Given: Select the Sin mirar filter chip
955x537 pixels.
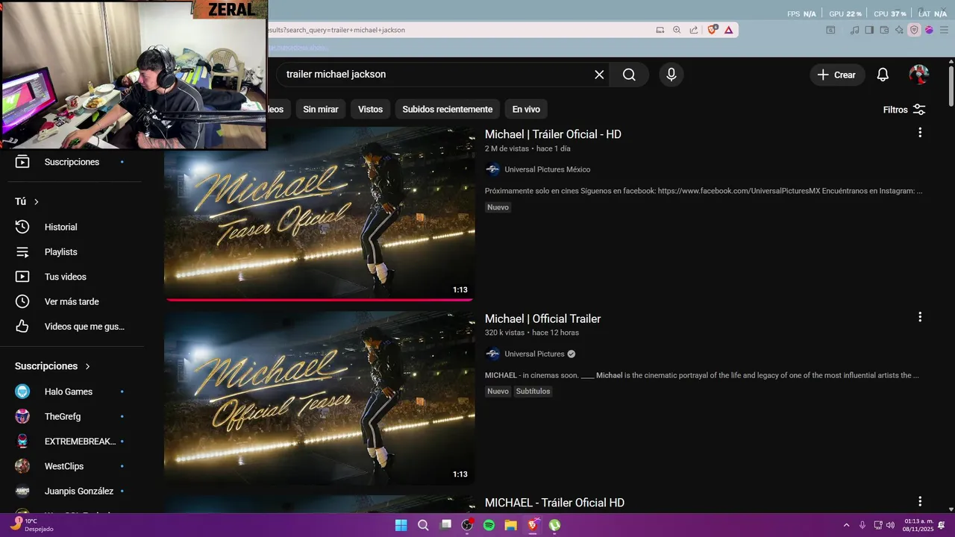Looking at the screenshot, I should click(321, 109).
